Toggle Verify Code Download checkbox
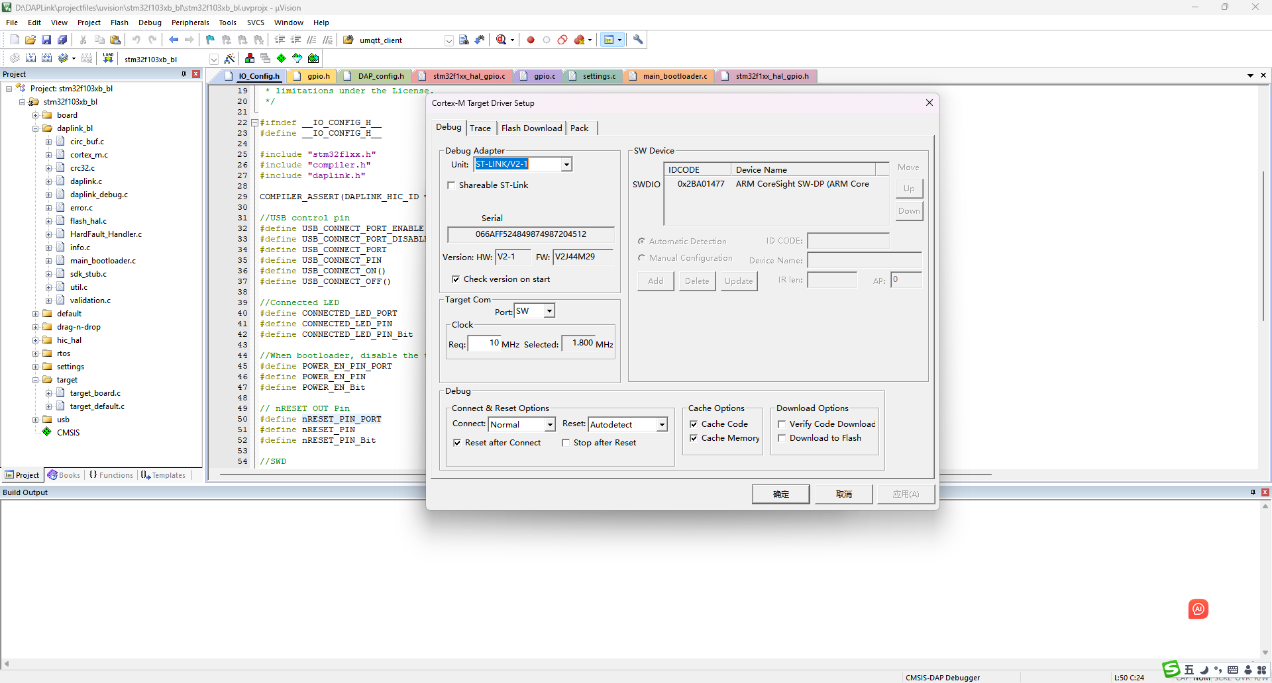Screen dimensions: 1272x683 782,424
